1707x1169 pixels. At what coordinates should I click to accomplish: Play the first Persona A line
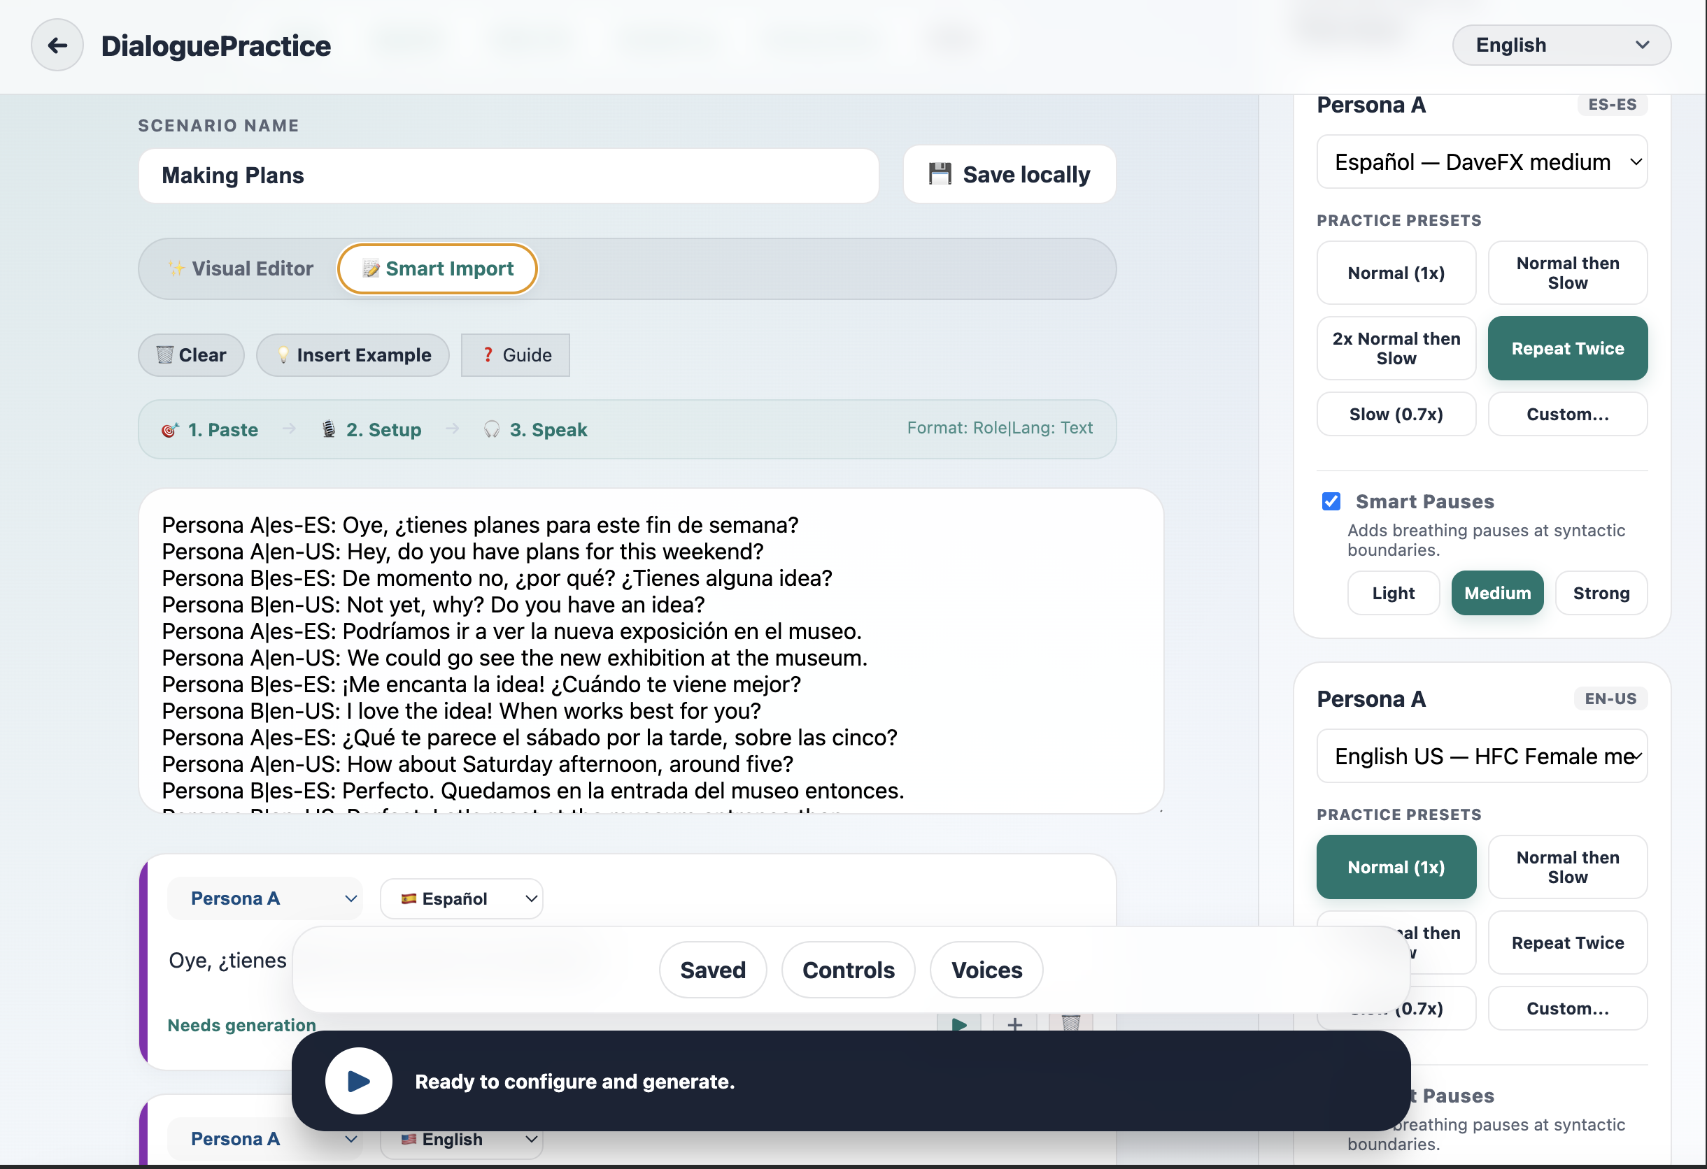[959, 1023]
